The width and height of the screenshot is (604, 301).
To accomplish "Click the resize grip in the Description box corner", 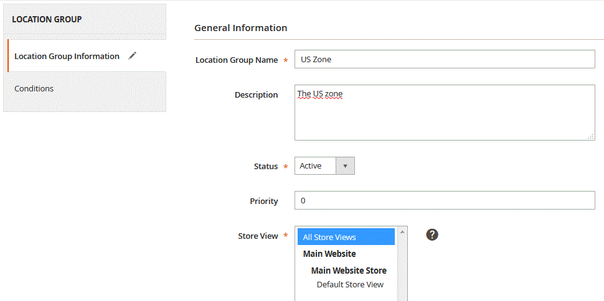I will [591, 136].
